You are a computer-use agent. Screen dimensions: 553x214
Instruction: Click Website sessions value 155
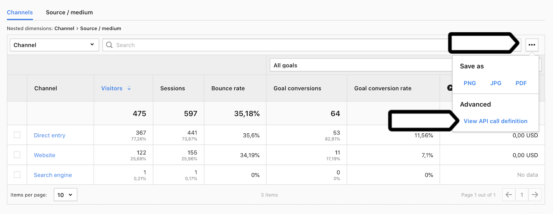[x=192, y=153]
